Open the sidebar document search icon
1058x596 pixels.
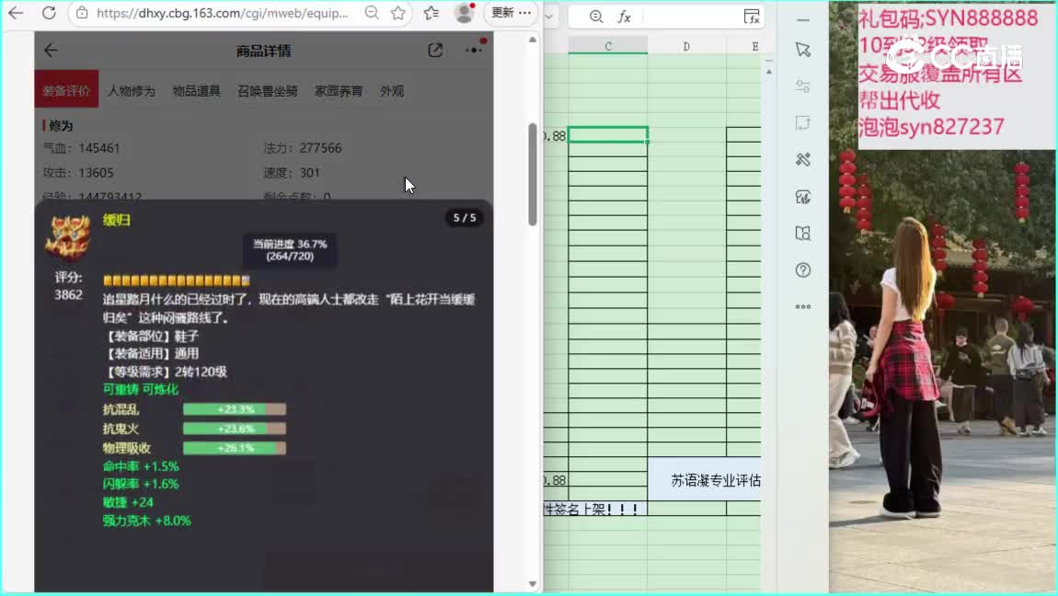click(x=803, y=234)
